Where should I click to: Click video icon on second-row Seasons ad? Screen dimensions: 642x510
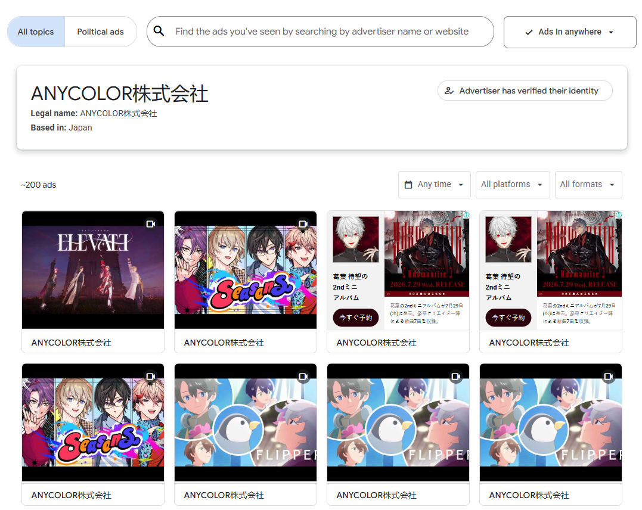coord(151,376)
